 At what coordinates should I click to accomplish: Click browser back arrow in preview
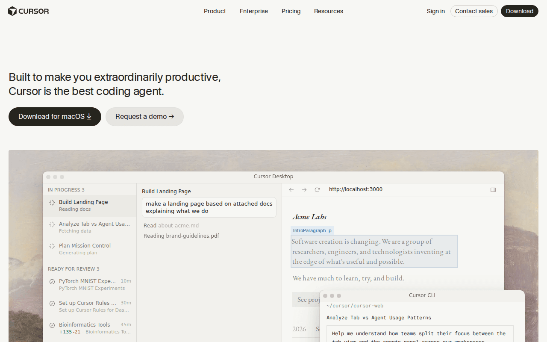tap(291, 190)
